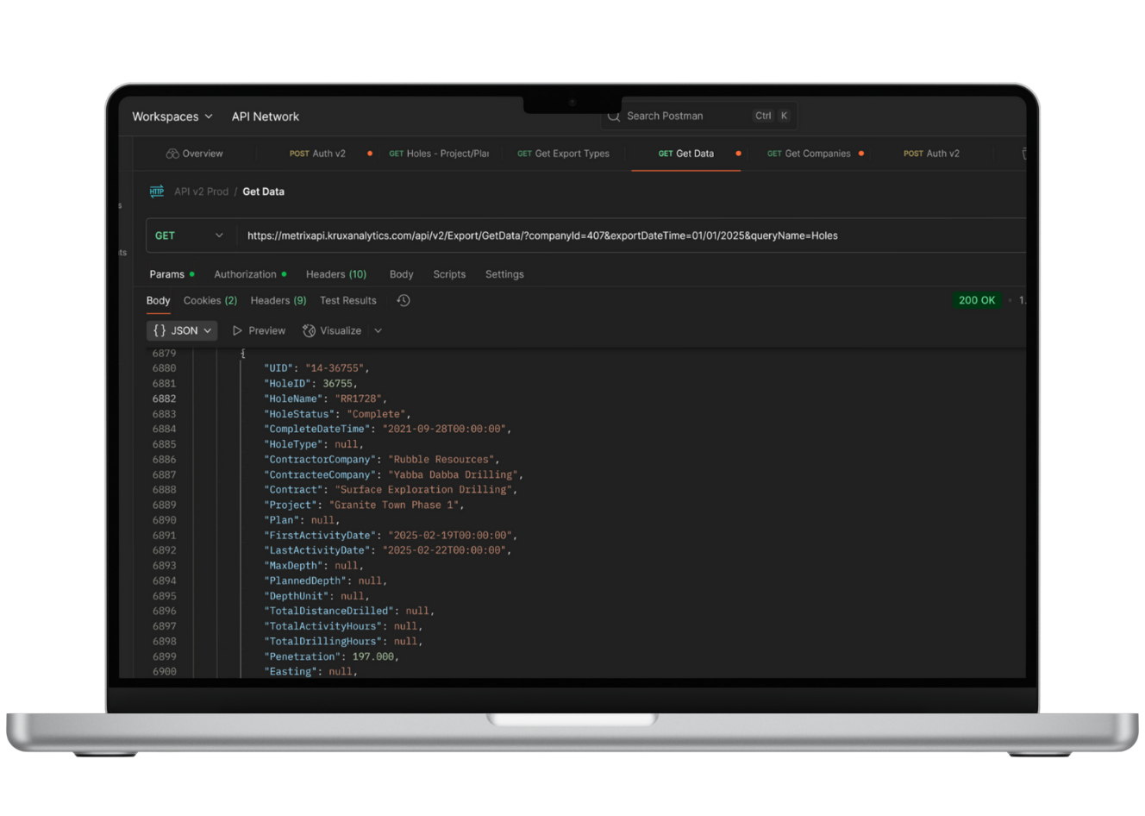Click the unsaved-changes dot on the Get Companies tab
The image size is (1145, 816).
pyautogui.click(x=860, y=154)
